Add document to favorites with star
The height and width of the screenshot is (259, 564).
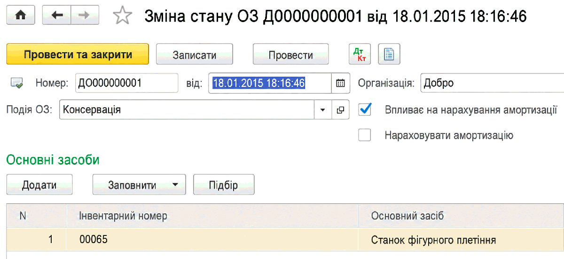(123, 16)
